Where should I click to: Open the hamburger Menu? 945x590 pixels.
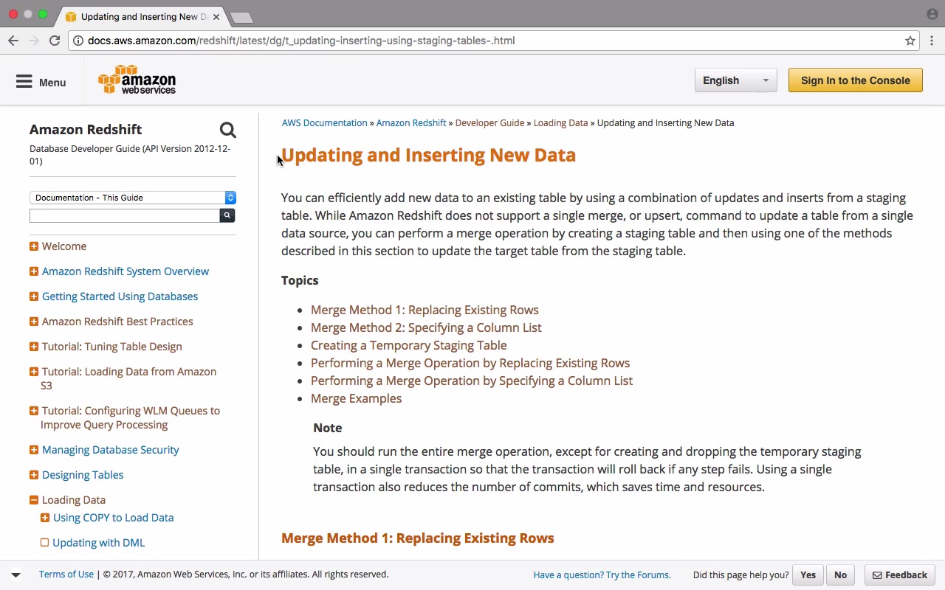[41, 82]
